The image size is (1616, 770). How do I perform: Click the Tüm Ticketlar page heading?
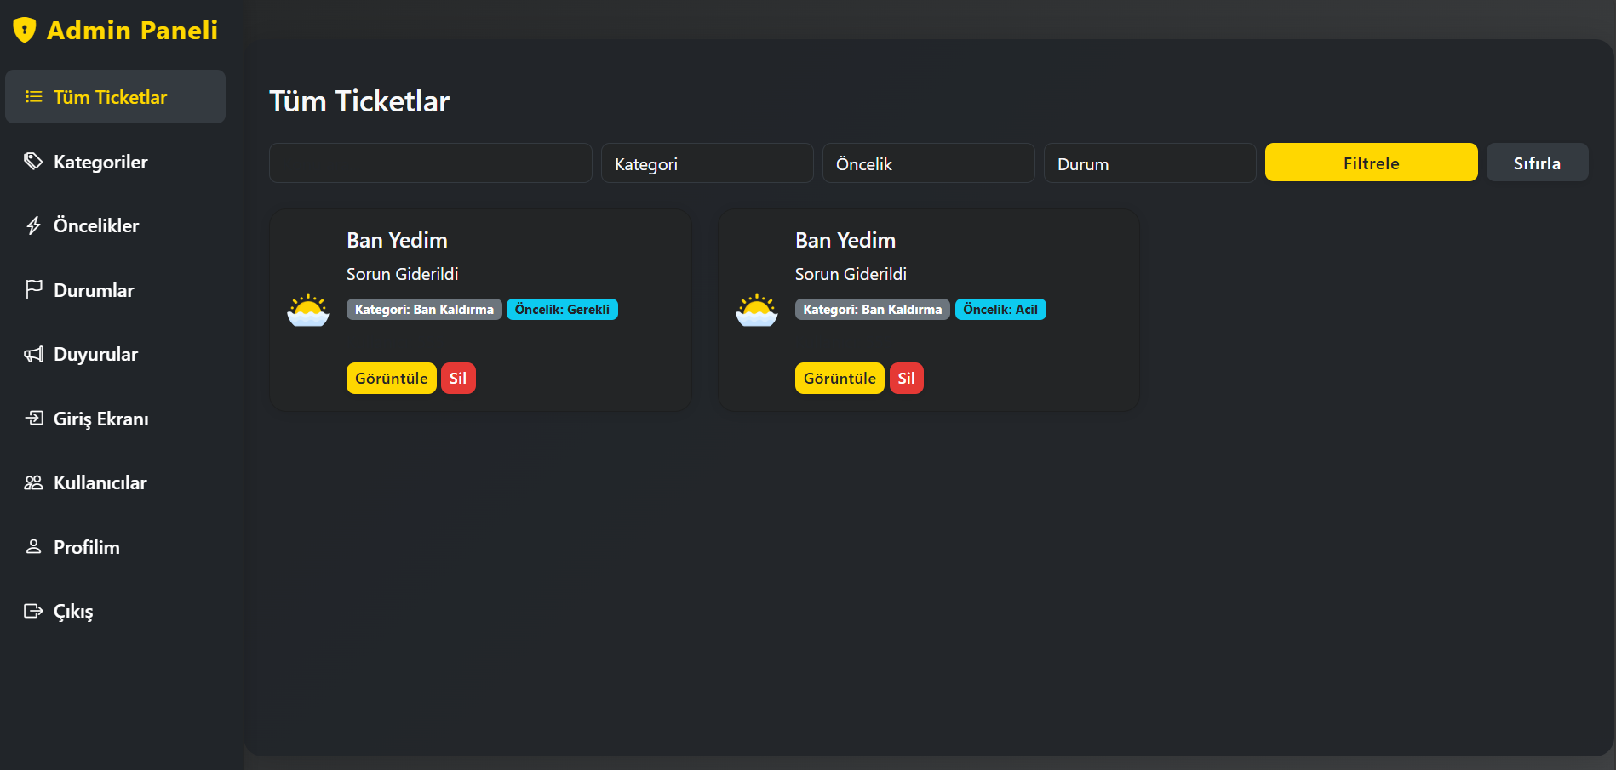coord(359,101)
